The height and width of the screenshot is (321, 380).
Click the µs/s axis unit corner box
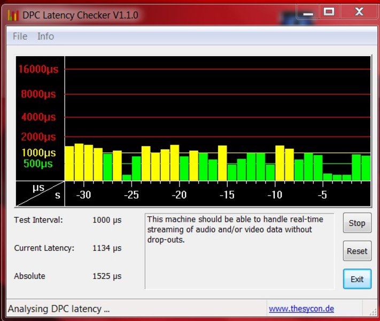40,194
